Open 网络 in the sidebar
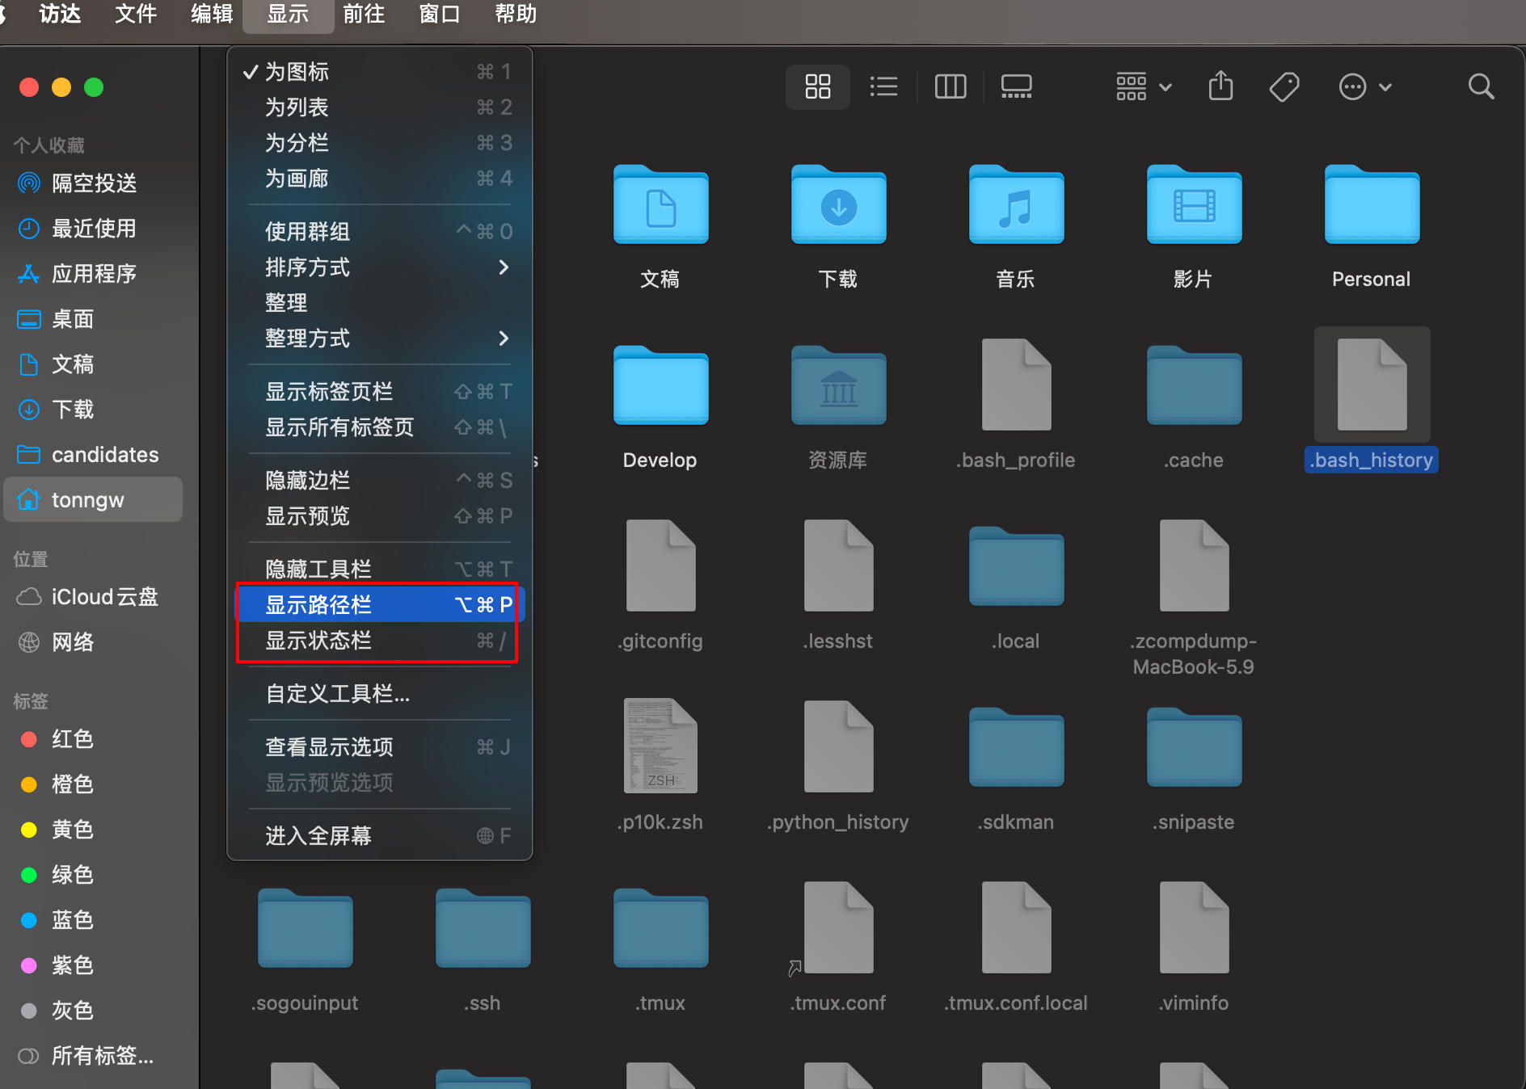This screenshot has width=1526, height=1089. coord(94,642)
